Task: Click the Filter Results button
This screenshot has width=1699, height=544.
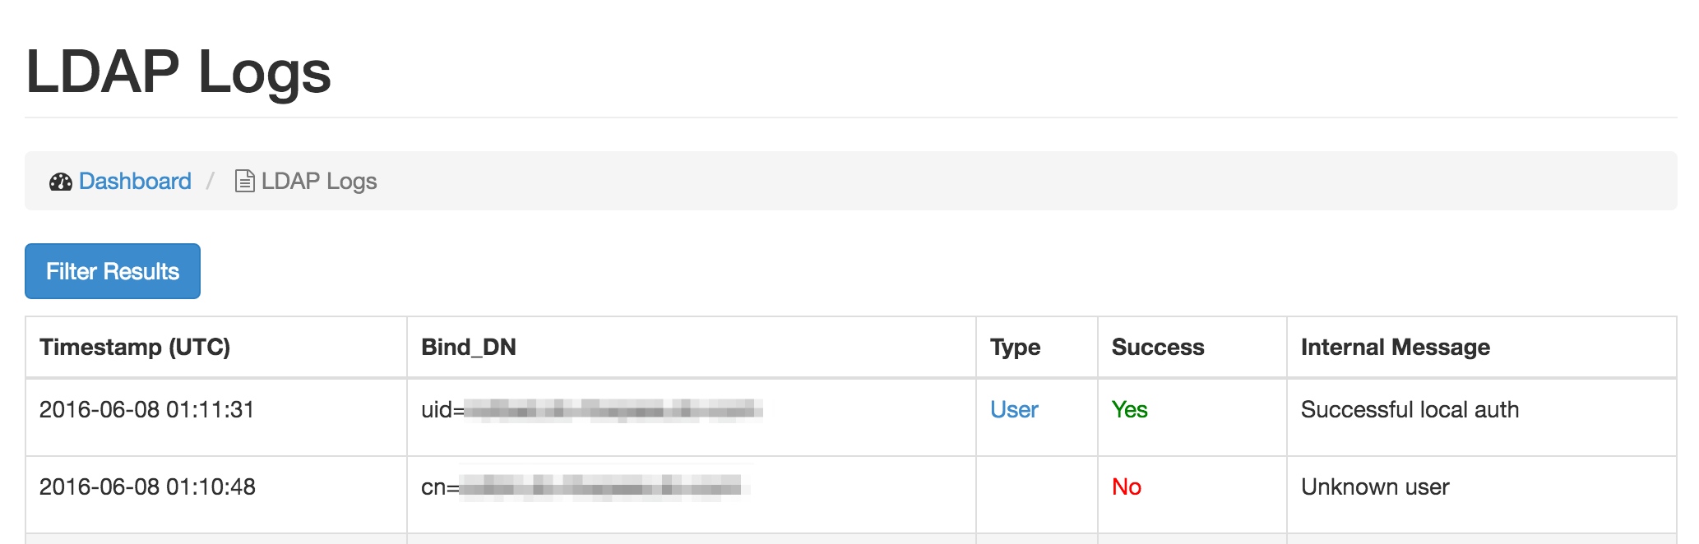Action: [x=112, y=270]
